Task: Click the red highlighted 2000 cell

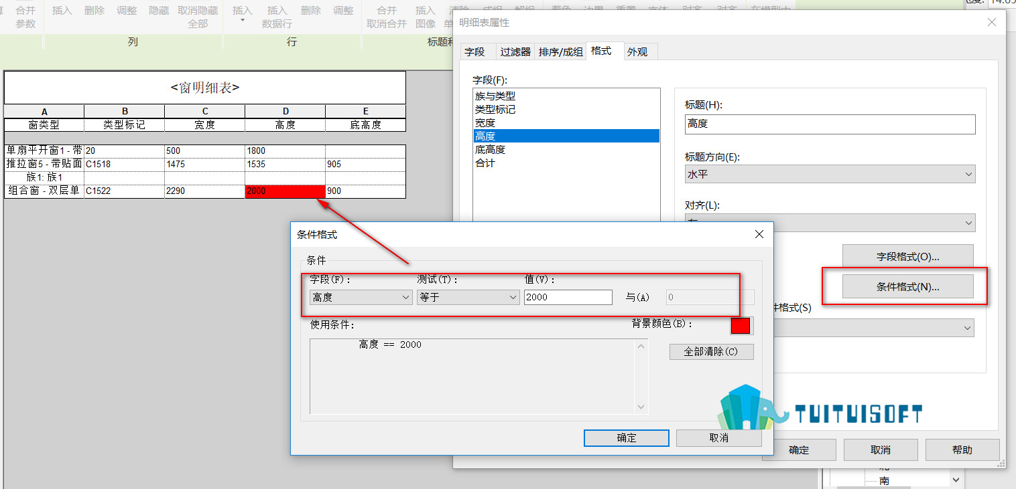Action: [285, 191]
